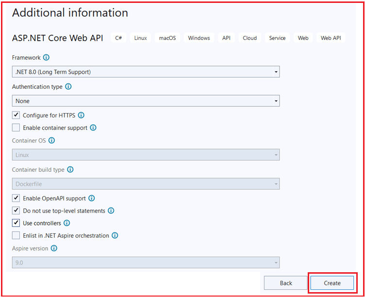Go Back to previous step
The width and height of the screenshot is (365, 297).
tap(285, 283)
